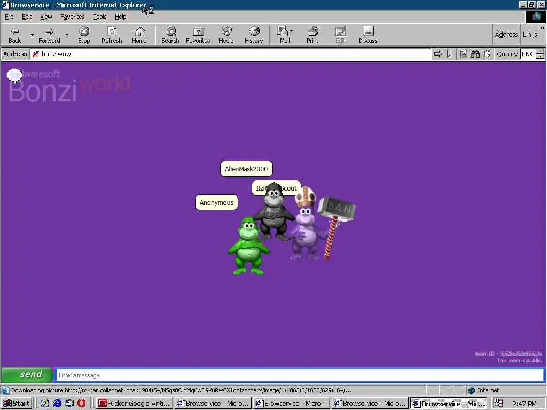Screen dimensions: 547x410
Task: Click the Internet Explorer throbber logo
Action: pyautogui.click(x=536, y=17)
